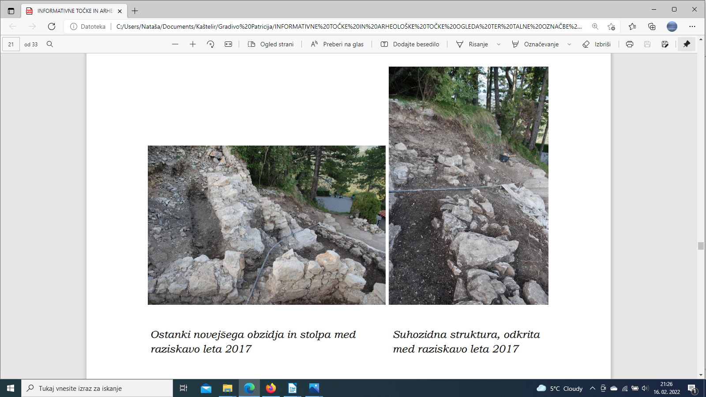Toggle Preberi na glas read aloud
This screenshot has width=706, height=397.
[x=337, y=44]
